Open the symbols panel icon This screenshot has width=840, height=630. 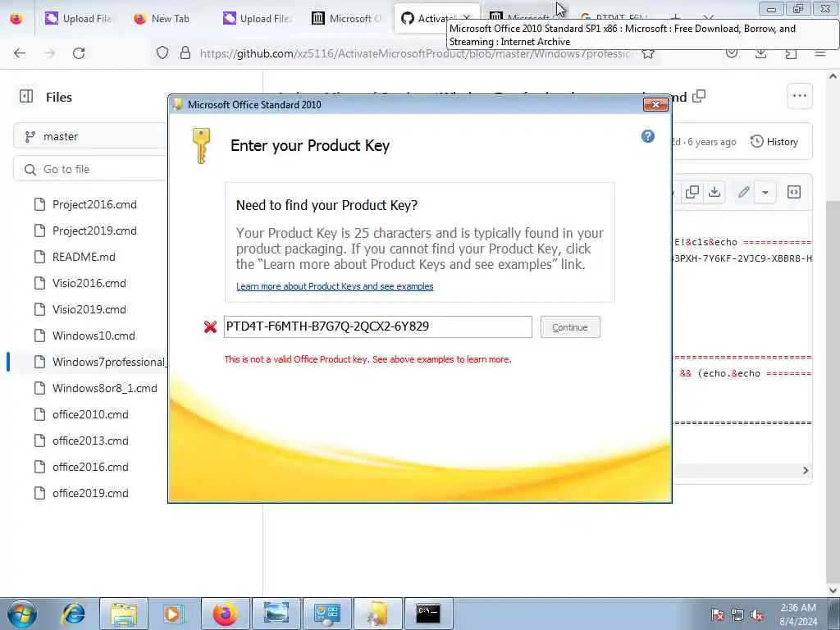click(794, 192)
